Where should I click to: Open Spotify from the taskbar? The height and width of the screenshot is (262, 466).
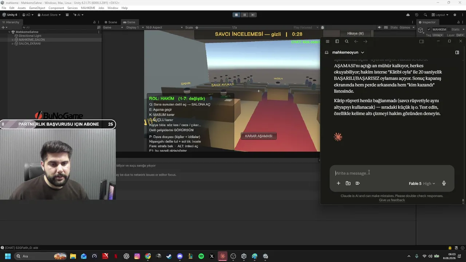(x=201, y=256)
